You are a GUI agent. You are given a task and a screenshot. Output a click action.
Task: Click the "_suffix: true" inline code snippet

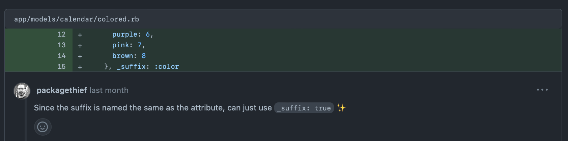coord(304,108)
